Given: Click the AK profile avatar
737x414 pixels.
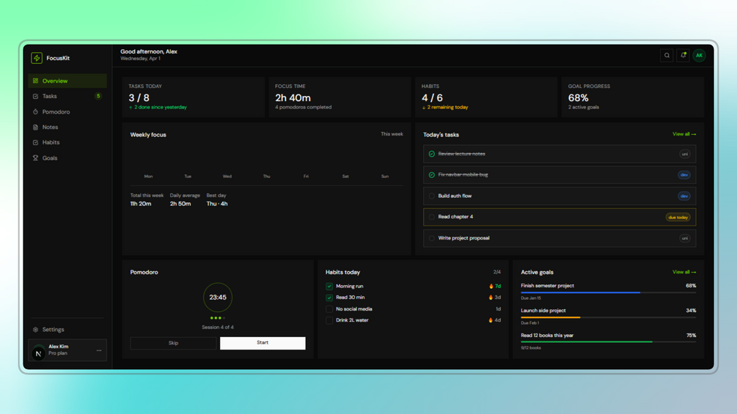Looking at the screenshot, I should click(x=699, y=56).
